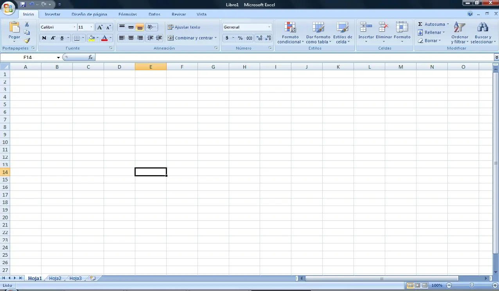The width and height of the screenshot is (499, 291).
Task: Toggle top vertical alignment
Action: [122, 27]
